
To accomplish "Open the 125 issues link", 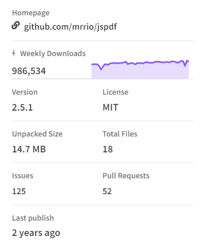I will click(x=19, y=192).
